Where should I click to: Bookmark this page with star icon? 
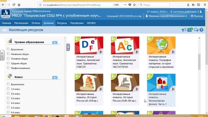134,5
